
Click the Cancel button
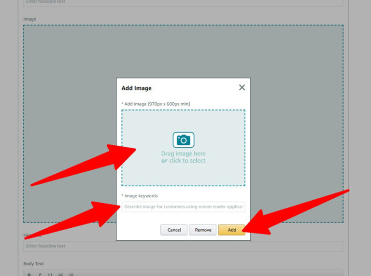coord(174,230)
